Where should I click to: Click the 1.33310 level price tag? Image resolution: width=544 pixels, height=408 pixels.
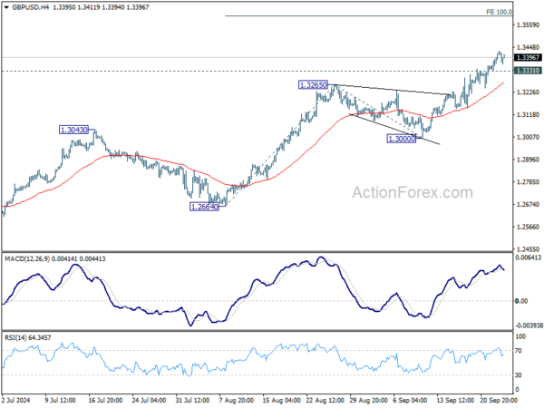click(x=528, y=71)
